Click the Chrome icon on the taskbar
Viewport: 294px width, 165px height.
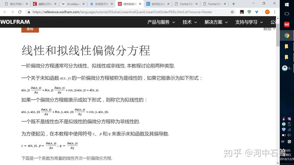coord(287,35)
